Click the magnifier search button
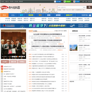Viewport: 92px width, 92px height. pos(89,7)
